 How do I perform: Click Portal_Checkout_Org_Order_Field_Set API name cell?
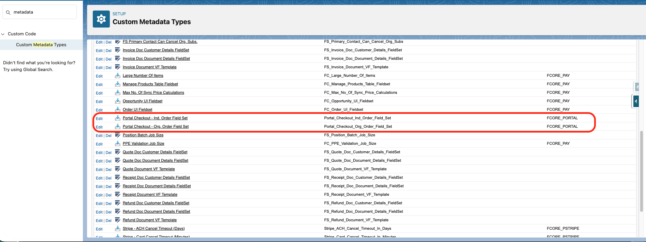pos(358,126)
